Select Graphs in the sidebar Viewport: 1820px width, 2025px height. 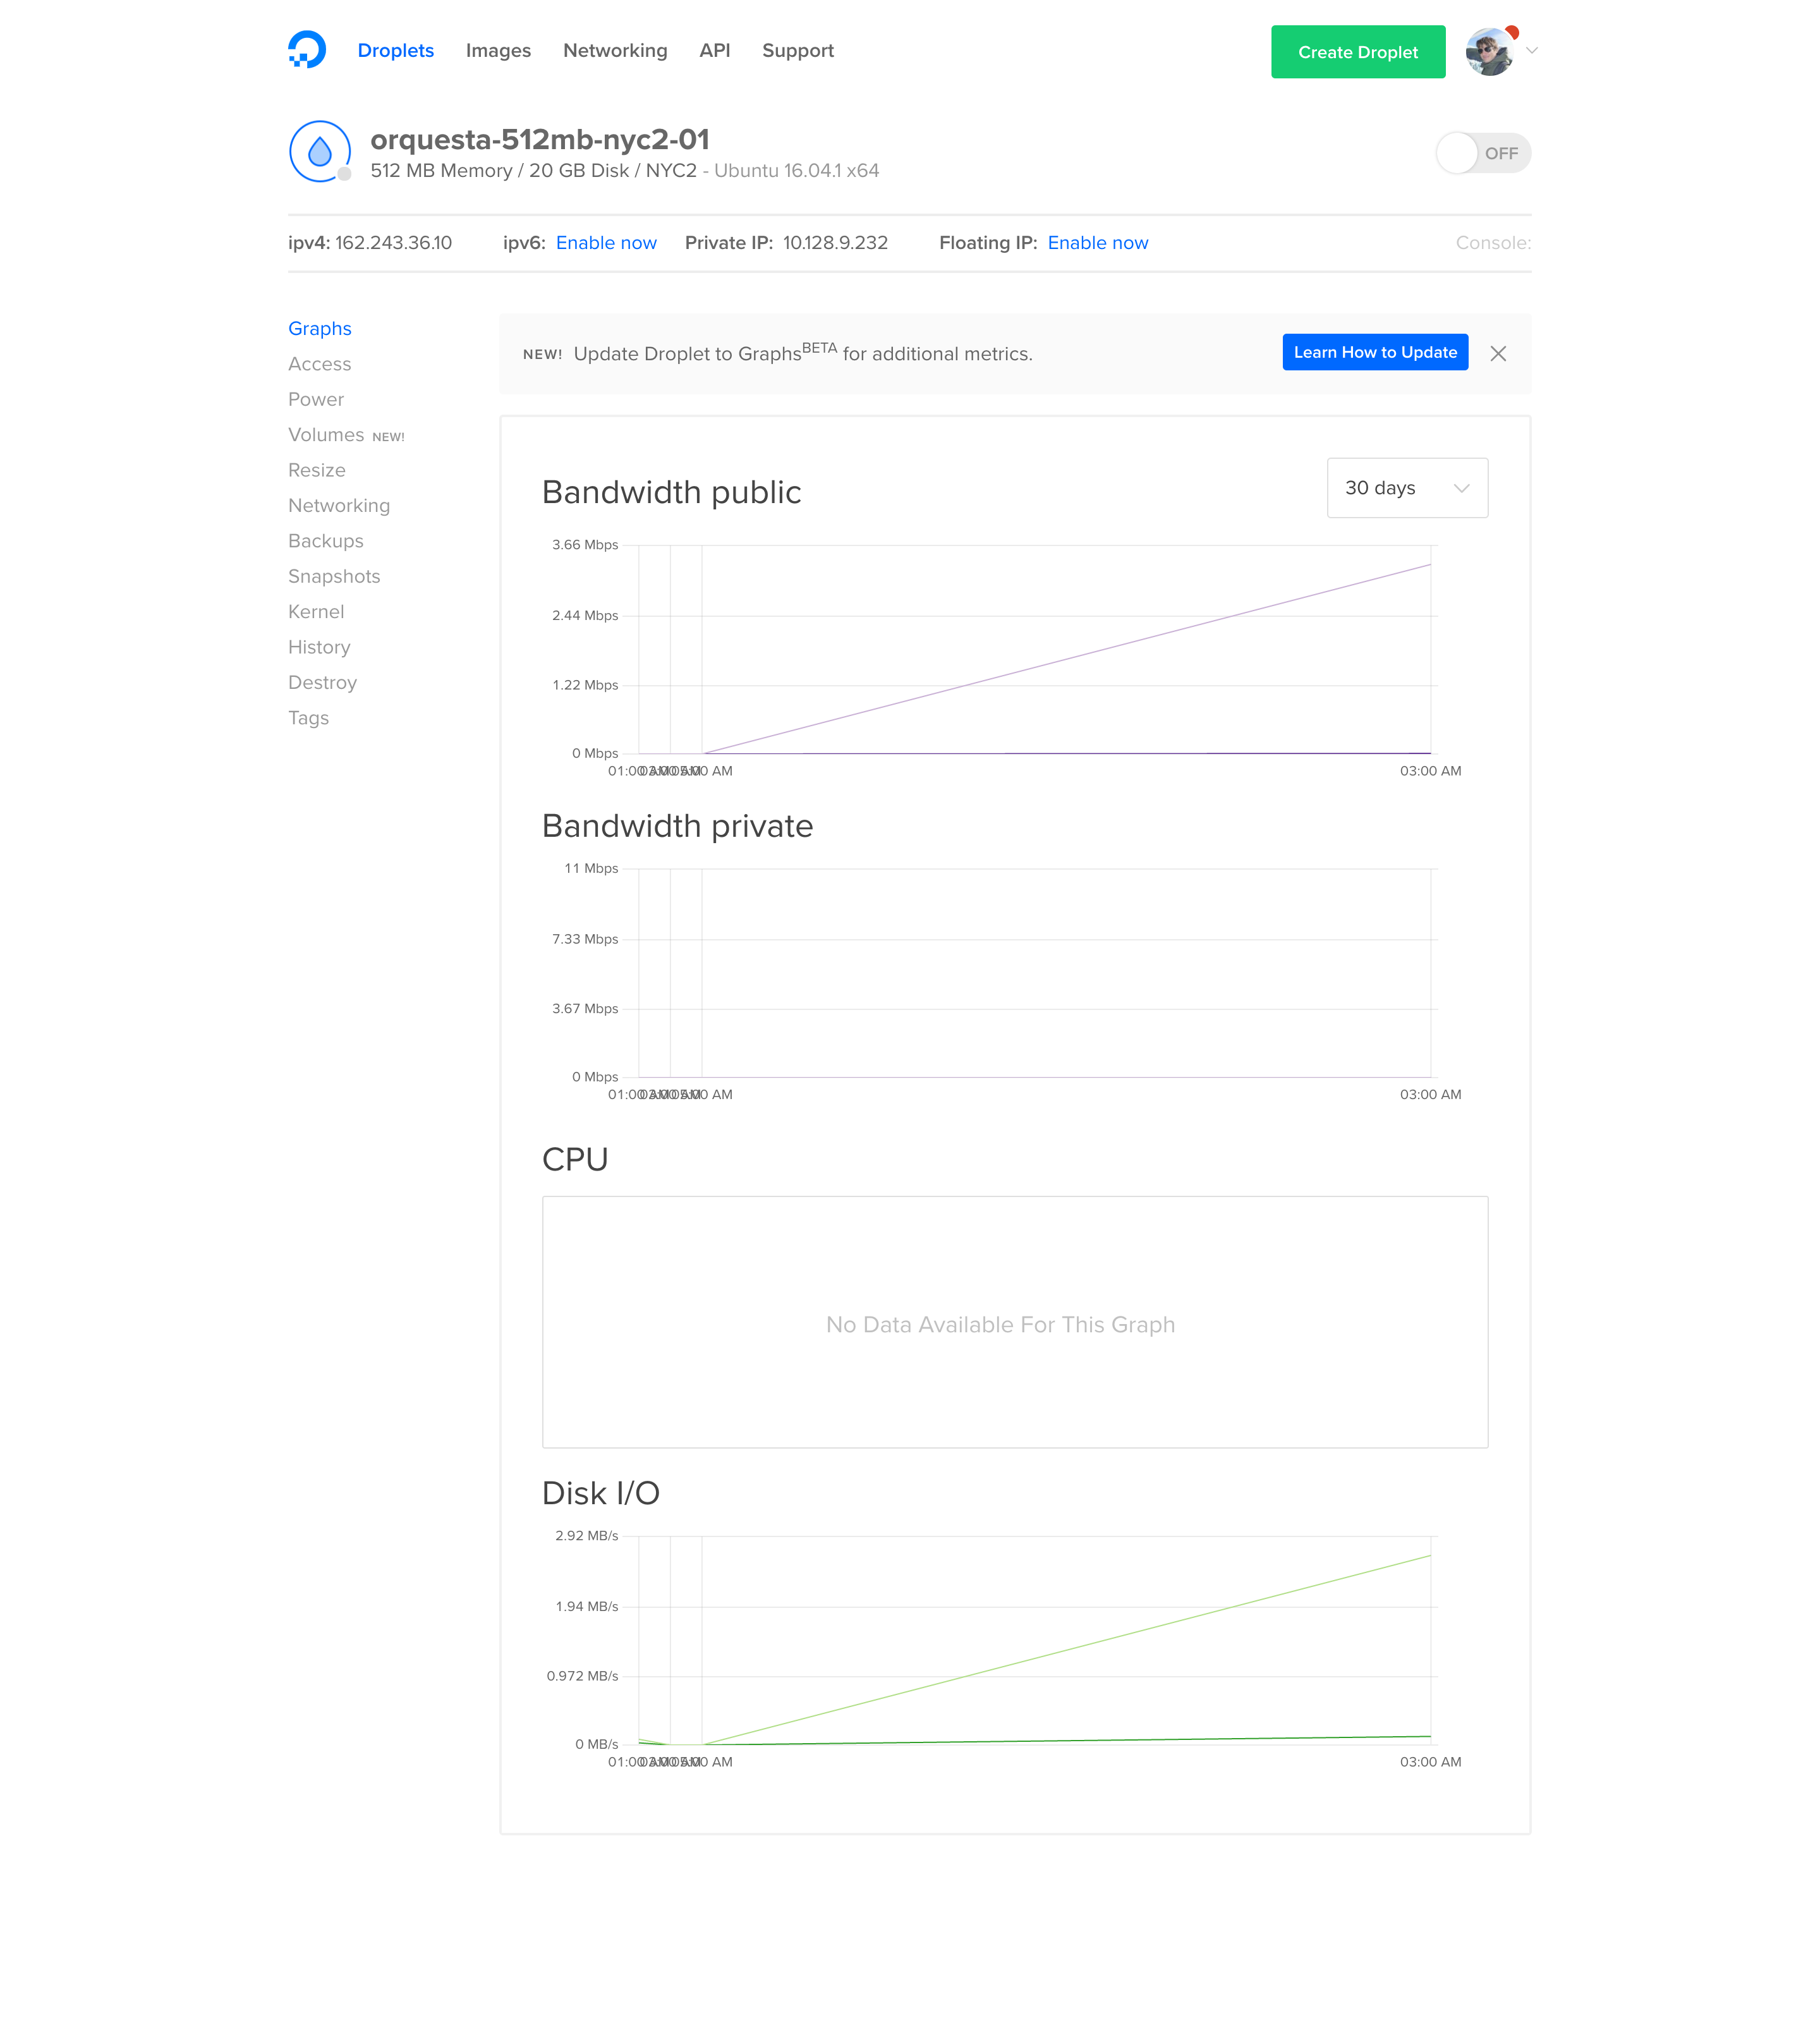[x=320, y=329]
